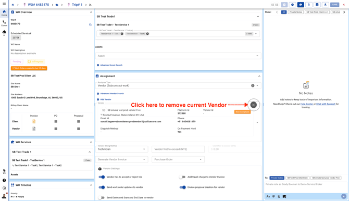349x201 pixels.
Task: Open the Purchase Order dropdown
Action: (x=178, y=159)
